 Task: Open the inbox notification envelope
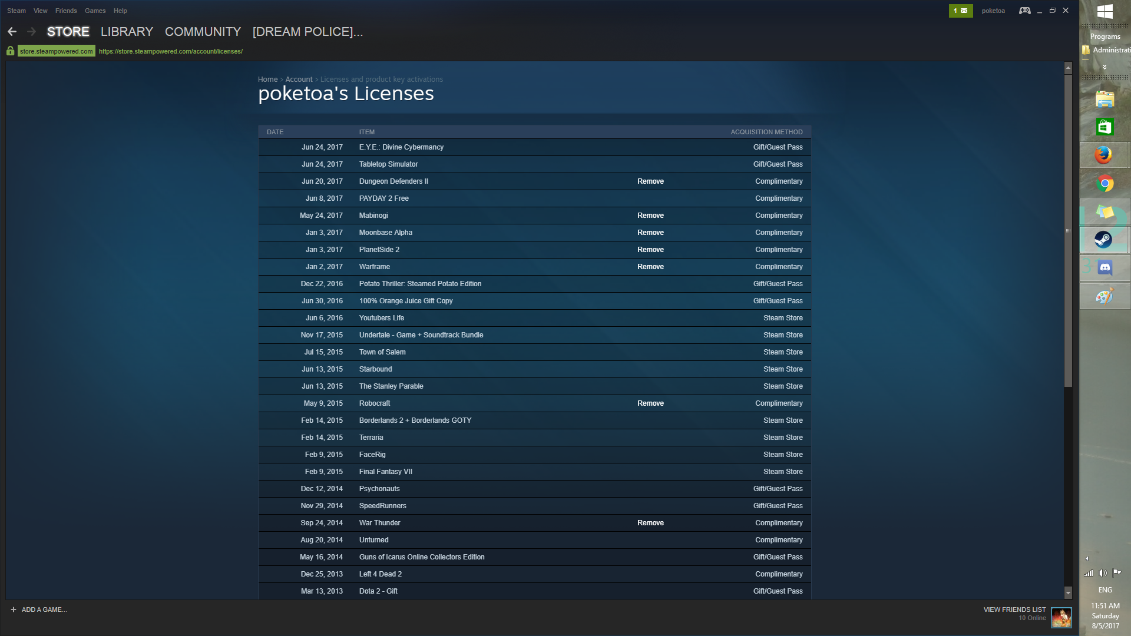tap(961, 11)
